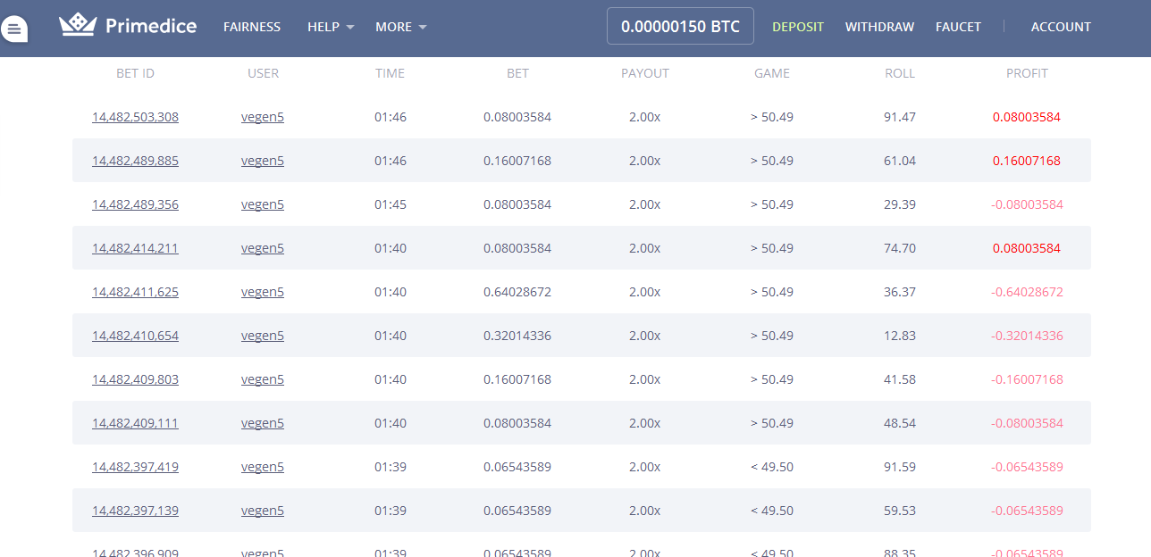Open bet ID 14,482,414,211

135,248
